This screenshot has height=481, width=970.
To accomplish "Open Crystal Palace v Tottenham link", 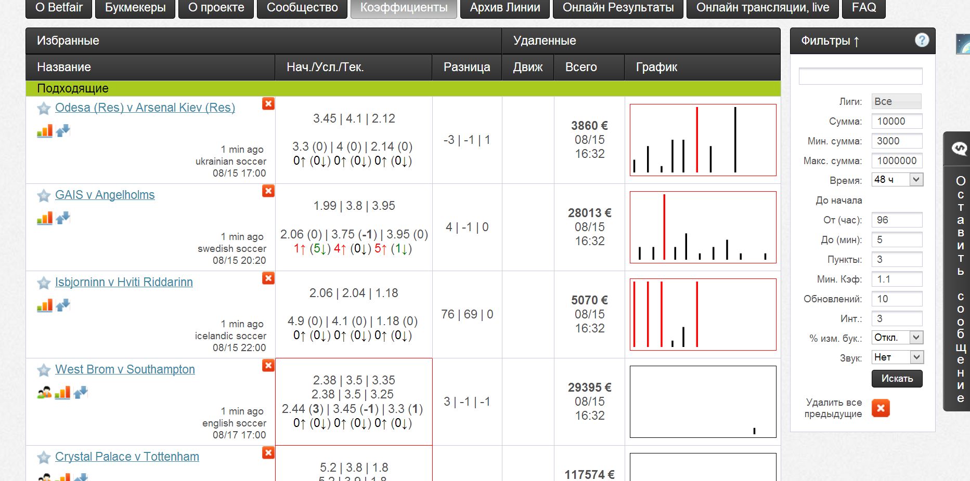I will click(127, 457).
